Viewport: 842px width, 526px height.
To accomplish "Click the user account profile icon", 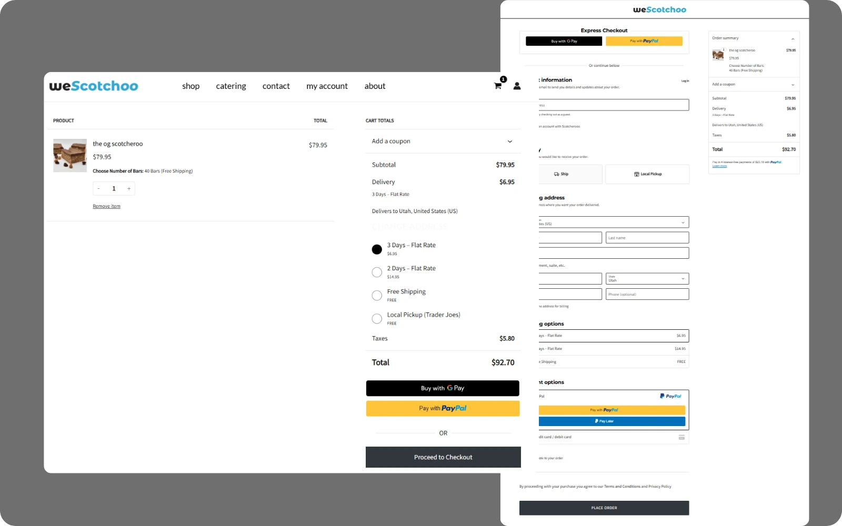I will tap(517, 86).
